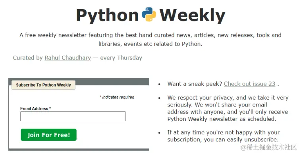
Task: Select the 'Subscribe To Python Weekly' tab label
Action: (x=43, y=85)
